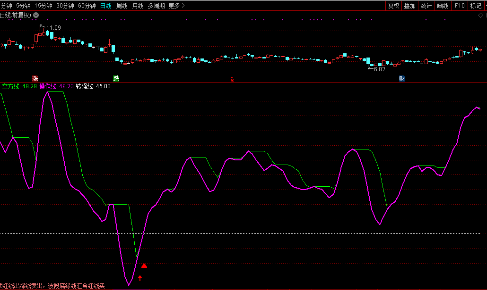The image size is (487, 290).
Task: Expand the 更多 periods menu
Action: 176,6
